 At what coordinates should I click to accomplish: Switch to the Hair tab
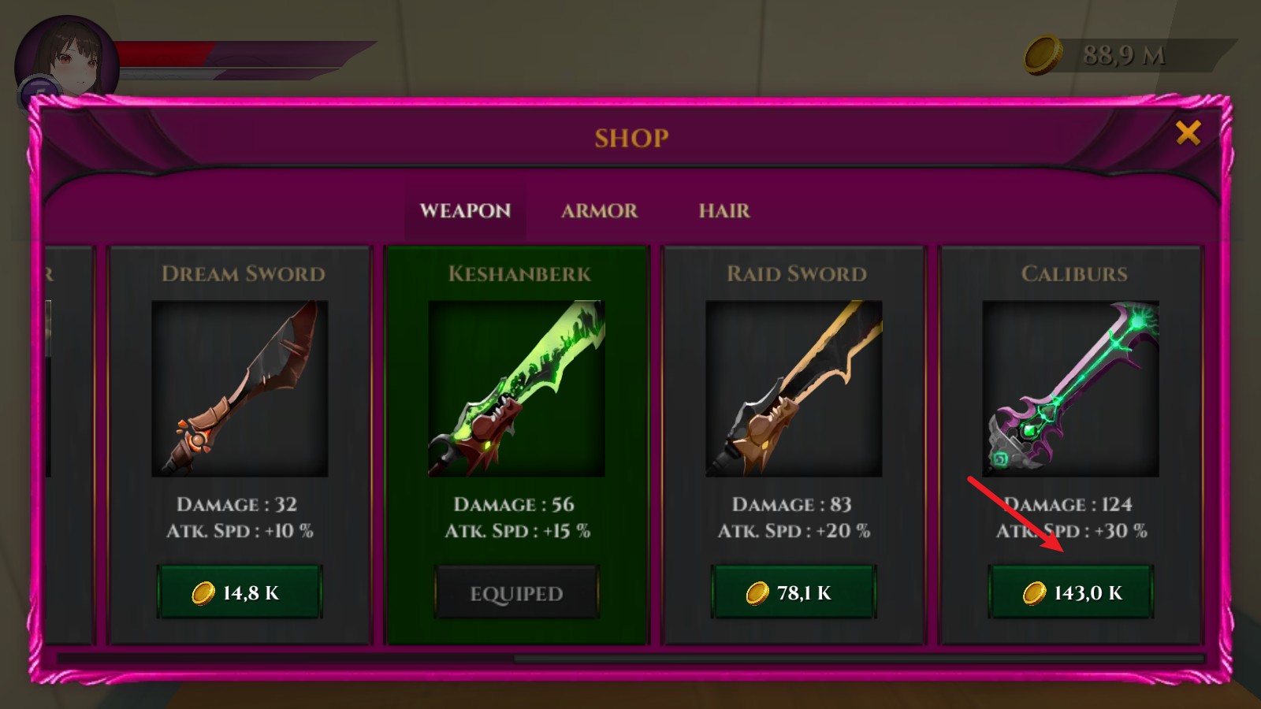tap(724, 210)
